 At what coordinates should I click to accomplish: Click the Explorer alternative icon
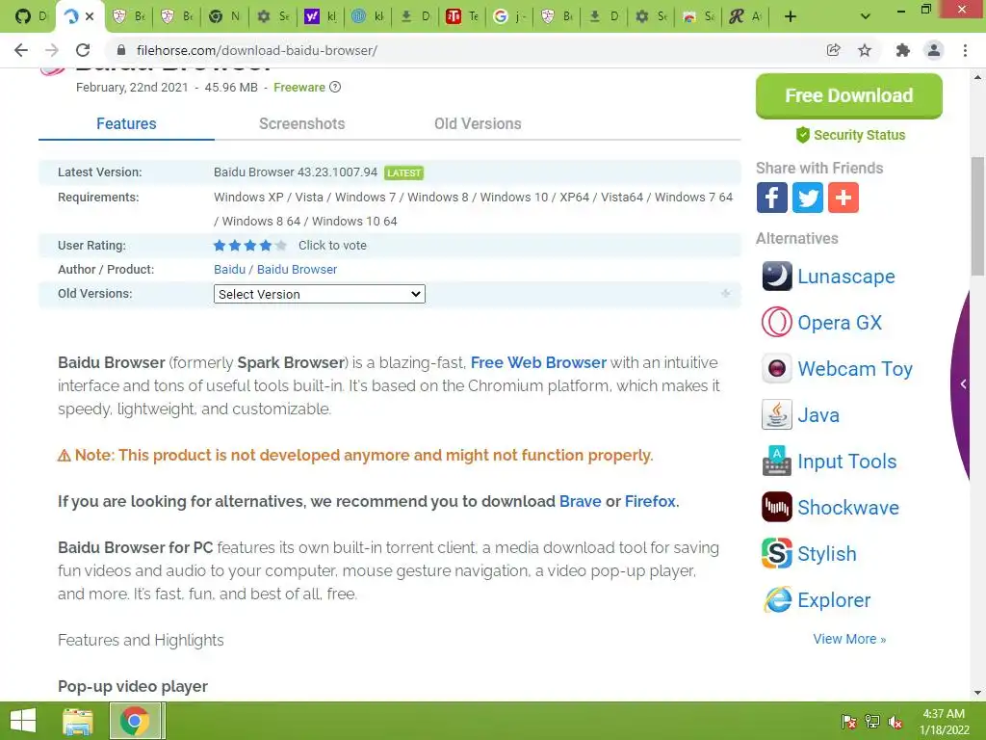pyautogui.click(x=777, y=599)
